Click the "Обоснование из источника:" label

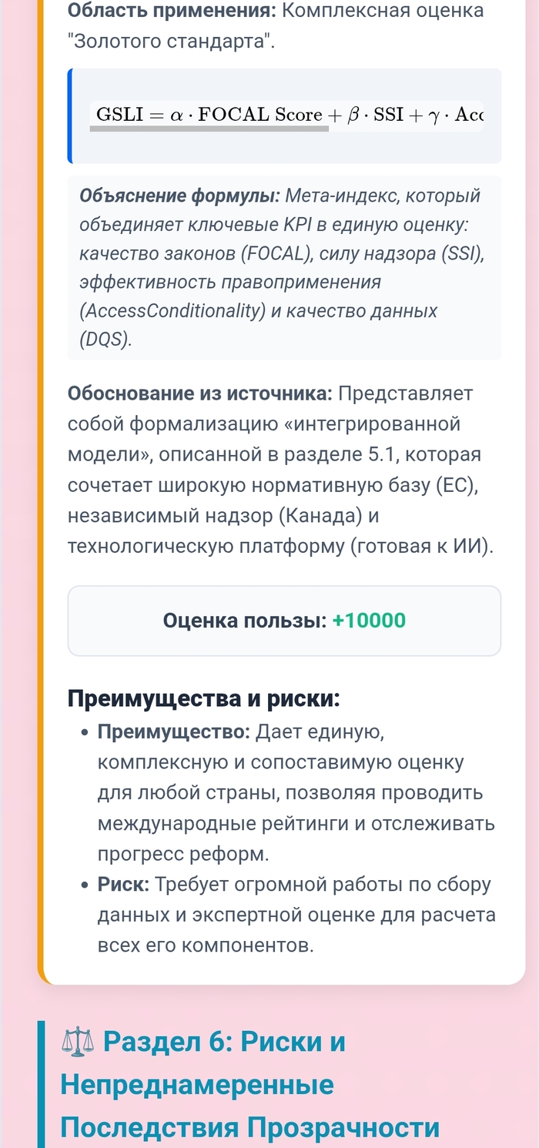(x=200, y=393)
